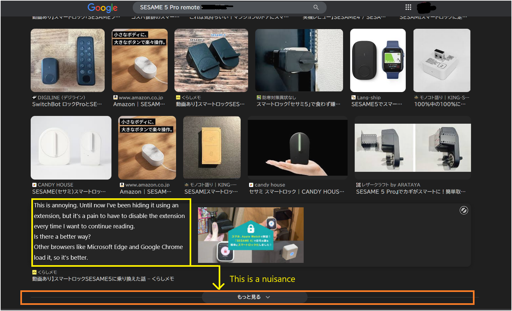Open the SESAME5でスマー… result title
The image size is (512, 311).
(x=377, y=104)
